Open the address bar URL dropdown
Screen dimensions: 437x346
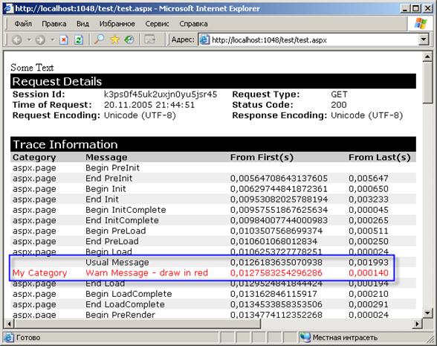[x=424, y=39]
